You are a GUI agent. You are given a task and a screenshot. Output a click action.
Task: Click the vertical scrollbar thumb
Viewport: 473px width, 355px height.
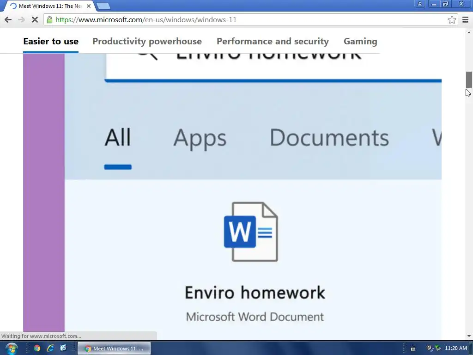click(x=469, y=80)
